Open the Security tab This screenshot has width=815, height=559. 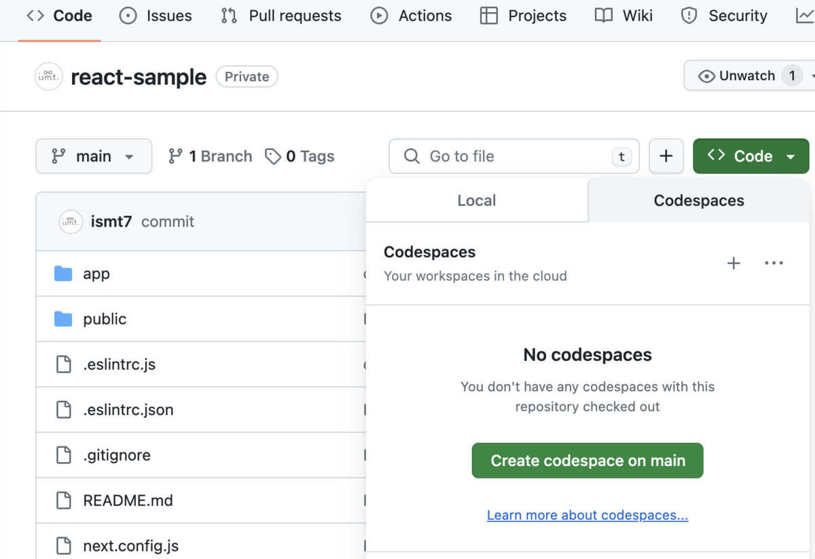[x=724, y=16]
